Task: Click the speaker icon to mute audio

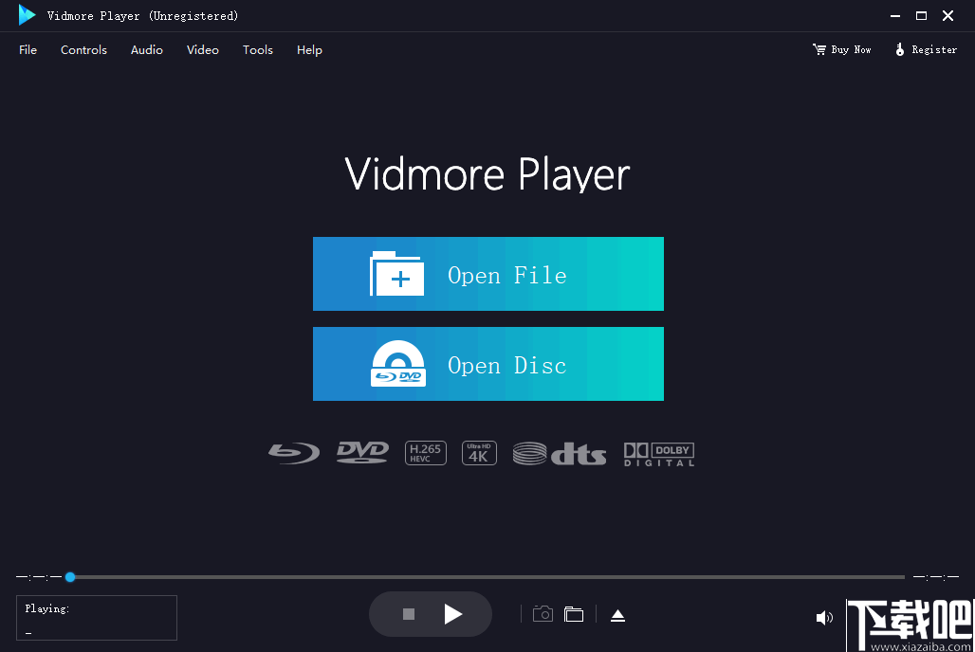Action: click(x=823, y=617)
